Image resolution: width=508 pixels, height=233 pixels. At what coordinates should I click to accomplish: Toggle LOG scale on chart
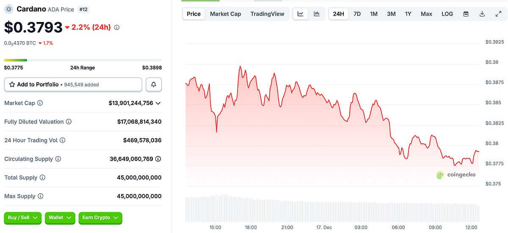coord(447,14)
